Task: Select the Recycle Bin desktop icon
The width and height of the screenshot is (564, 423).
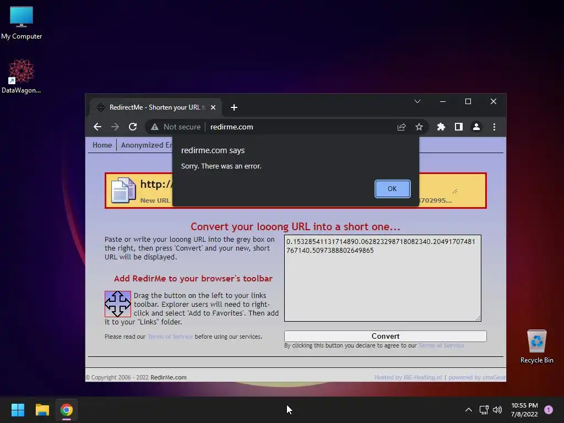Action: coord(536,347)
